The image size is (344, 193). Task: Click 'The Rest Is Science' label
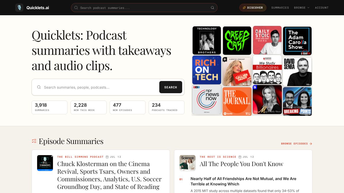tap(218, 157)
